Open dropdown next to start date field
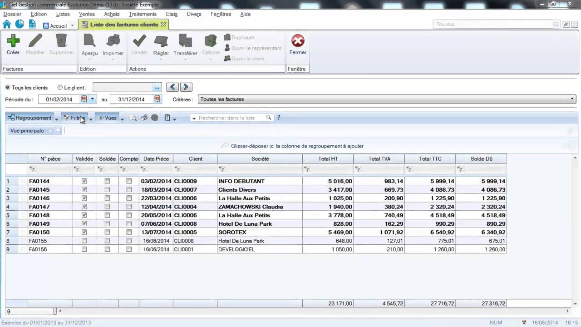Screen dimensions: 581x327 tap(93, 99)
